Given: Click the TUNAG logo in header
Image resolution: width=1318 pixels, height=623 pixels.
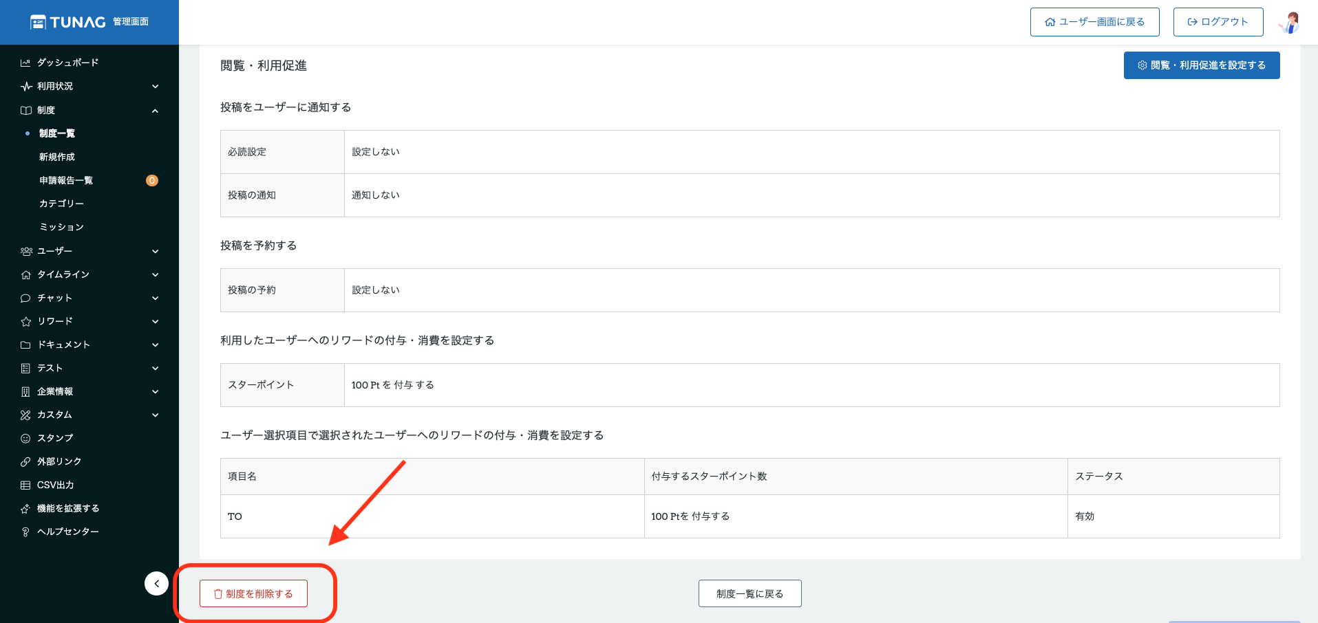Looking at the screenshot, I should (69, 22).
